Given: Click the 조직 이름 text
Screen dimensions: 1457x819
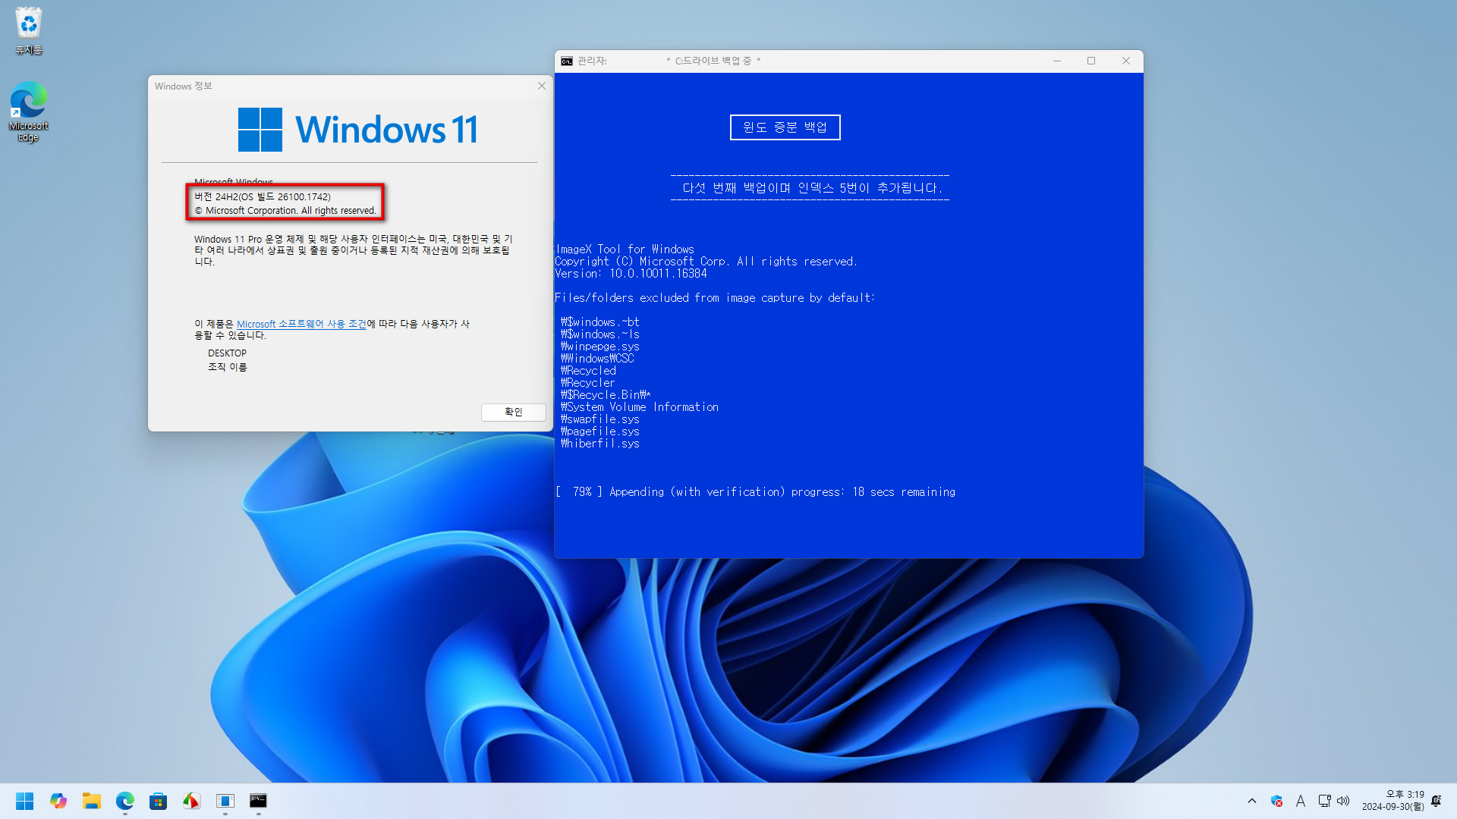Looking at the screenshot, I should tap(228, 367).
